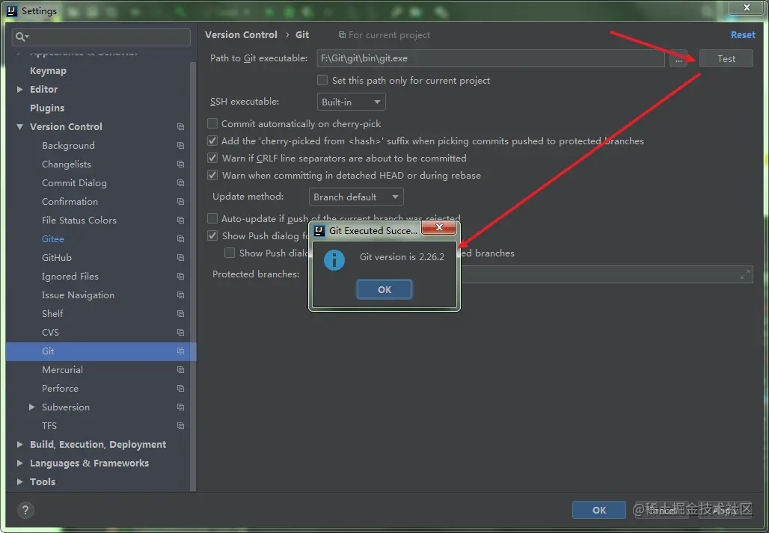This screenshot has height=533, width=769.
Task: Click the settings search field
Action: tap(102, 37)
